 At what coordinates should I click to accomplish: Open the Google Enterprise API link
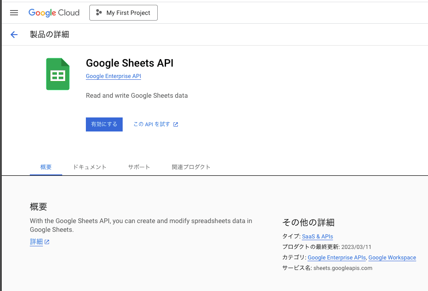pyautogui.click(x=113, y=76)
